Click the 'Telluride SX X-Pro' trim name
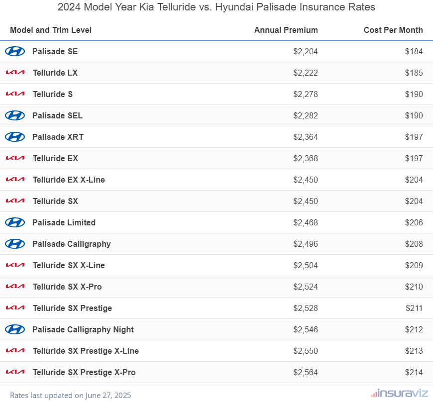Image resolution: width=433 pixels, height=403 pixels. 67,287
